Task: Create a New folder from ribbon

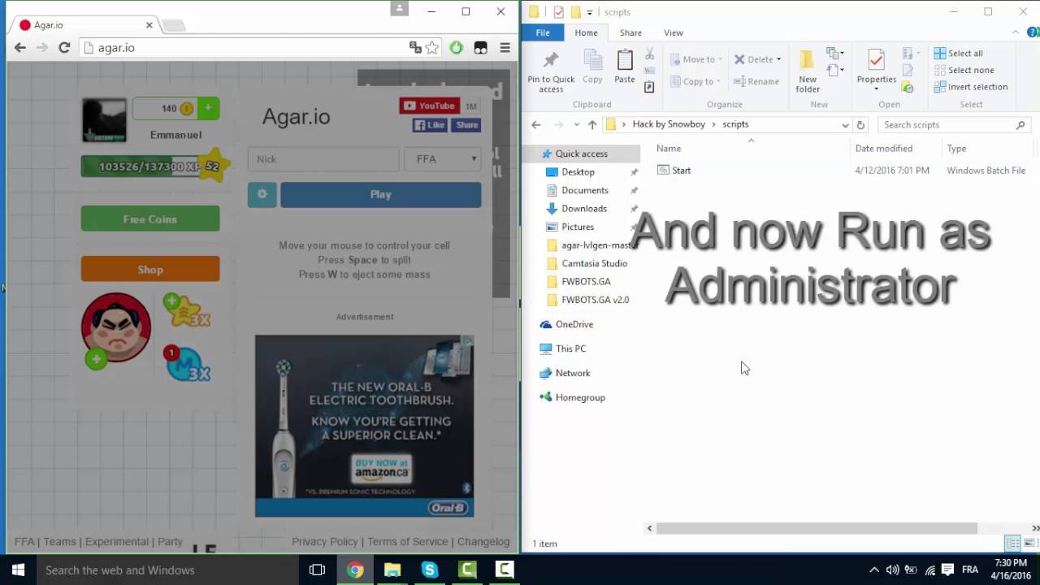Action: pyautogui.click(x=808, y=71)
